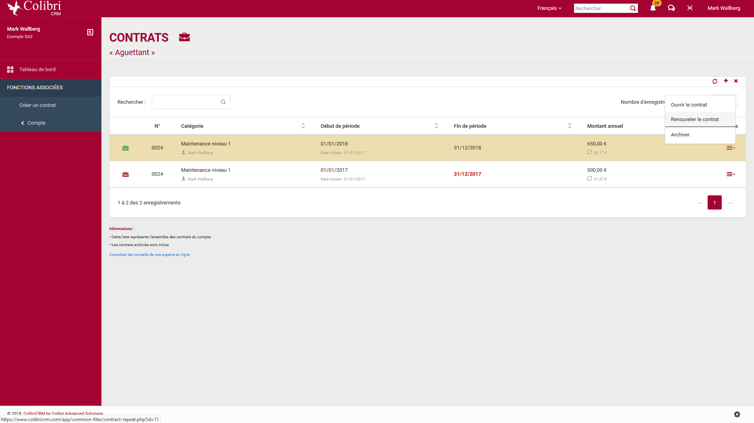Screen dimensions: 754x423
Task: Click the back chevron beside Compte
Action: (22, 123)
